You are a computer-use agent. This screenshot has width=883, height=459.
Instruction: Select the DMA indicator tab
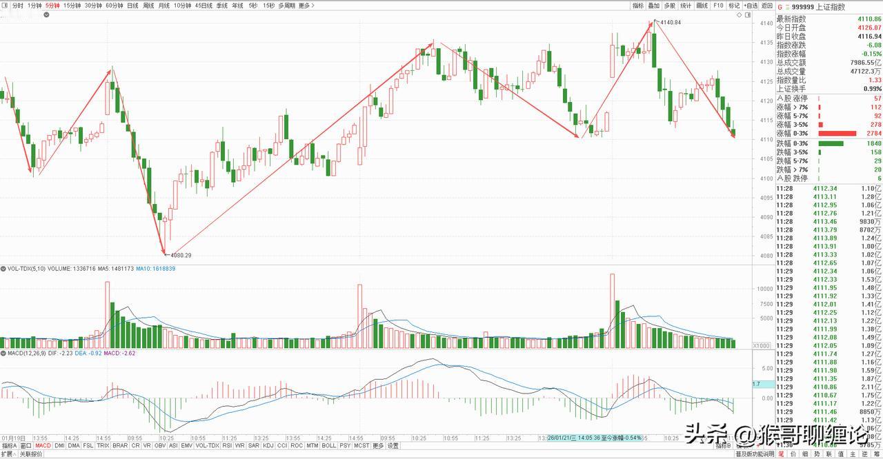click(x=74, y=446)
